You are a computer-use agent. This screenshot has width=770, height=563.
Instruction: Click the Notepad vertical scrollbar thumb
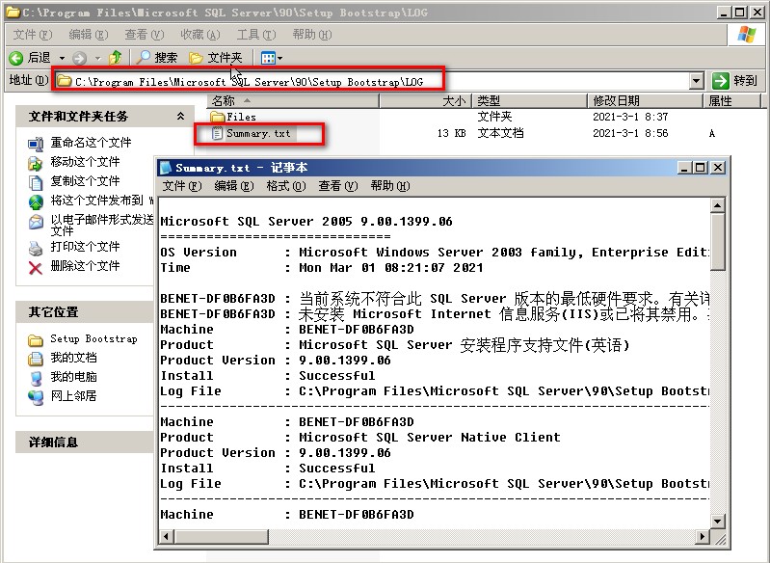point(717,242)
